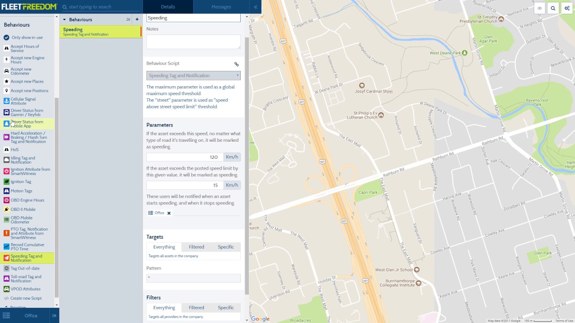Toggle the Only show in-use filter
575x323 pixels.
pos(27,38)
